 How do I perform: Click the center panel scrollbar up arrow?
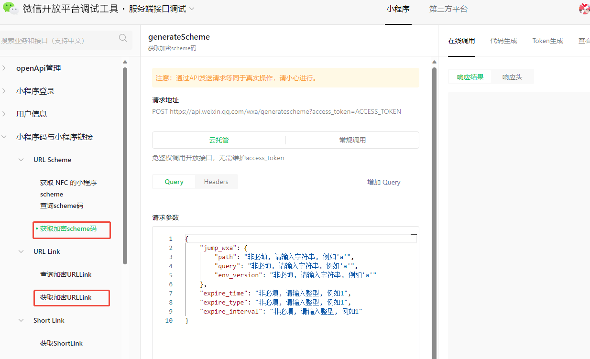[434, 62]
